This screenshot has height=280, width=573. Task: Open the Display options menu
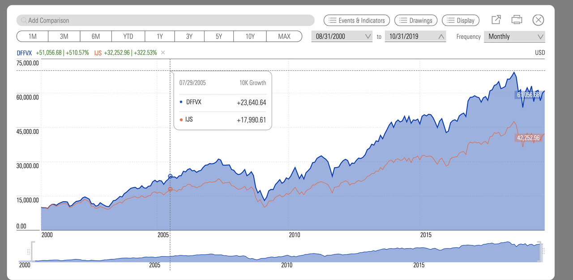pyautogui.click(x=461, y=20)
